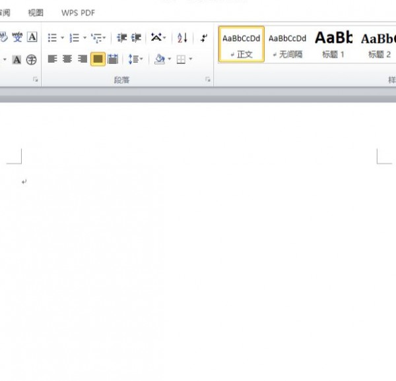
Task: Click the bullet list icon
Action: 53,38
